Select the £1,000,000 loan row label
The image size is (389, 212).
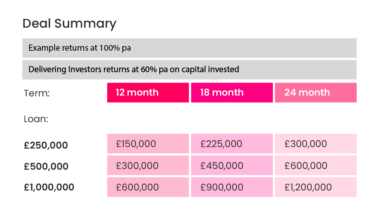pos(49,187)
